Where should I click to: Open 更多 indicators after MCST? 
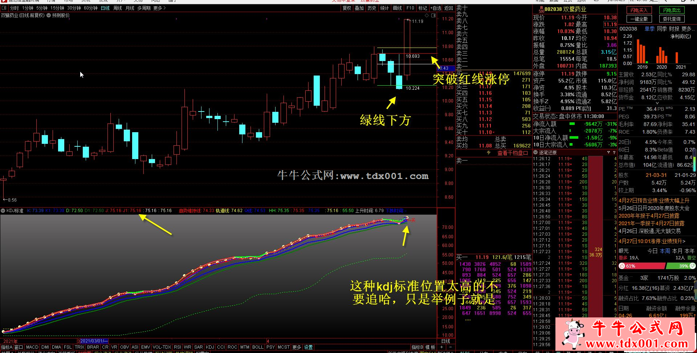[297, 347]
